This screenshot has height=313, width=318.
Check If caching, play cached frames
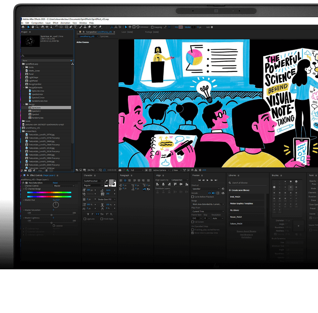192,230
